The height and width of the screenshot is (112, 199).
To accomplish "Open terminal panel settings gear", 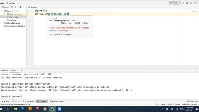I will tap(196, 71).
